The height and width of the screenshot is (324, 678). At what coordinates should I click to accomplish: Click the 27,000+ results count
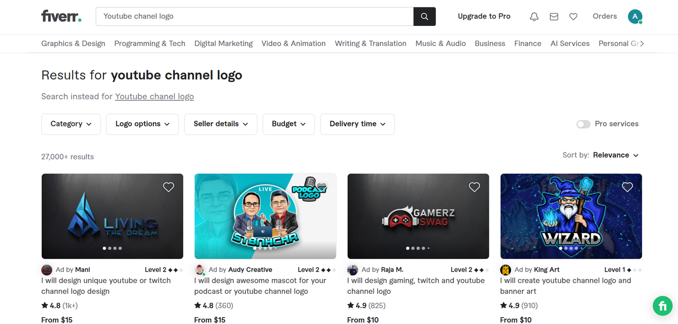click(67, 157)
